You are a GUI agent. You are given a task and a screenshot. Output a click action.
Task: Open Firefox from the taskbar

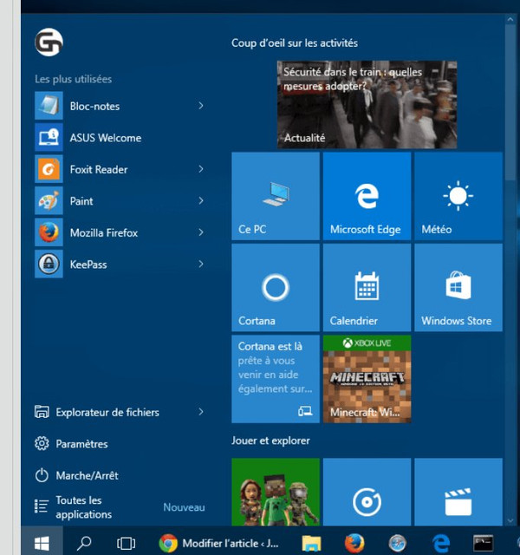pos(354,543)
